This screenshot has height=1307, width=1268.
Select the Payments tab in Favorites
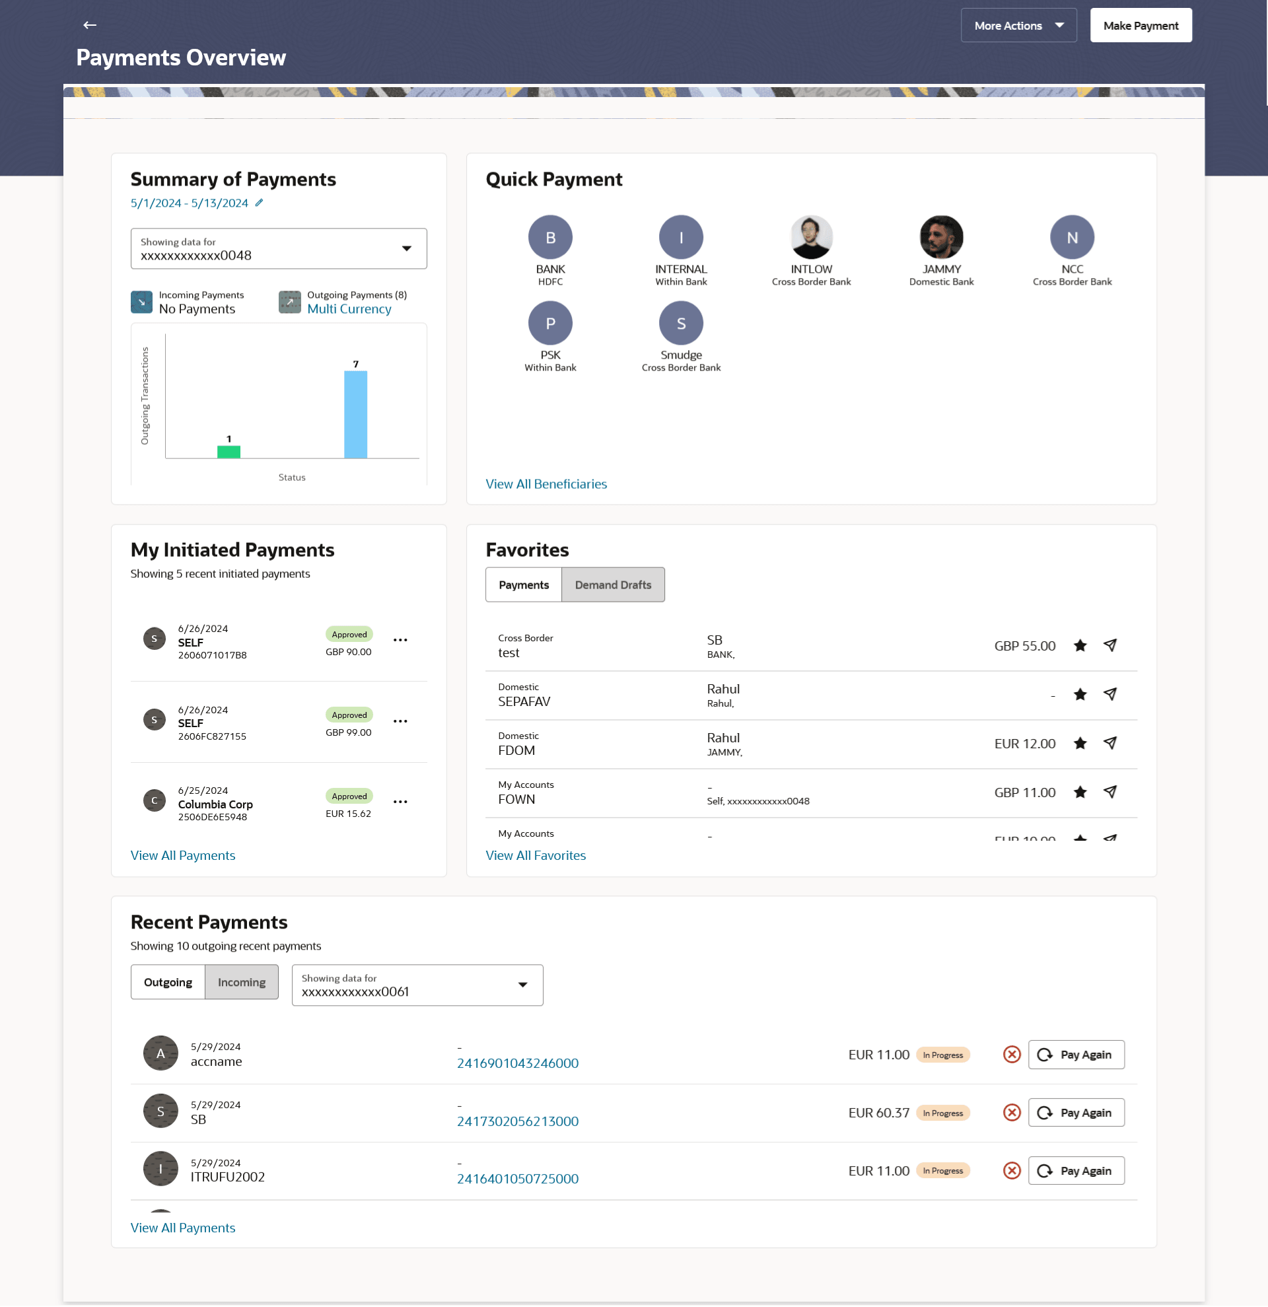523,585
